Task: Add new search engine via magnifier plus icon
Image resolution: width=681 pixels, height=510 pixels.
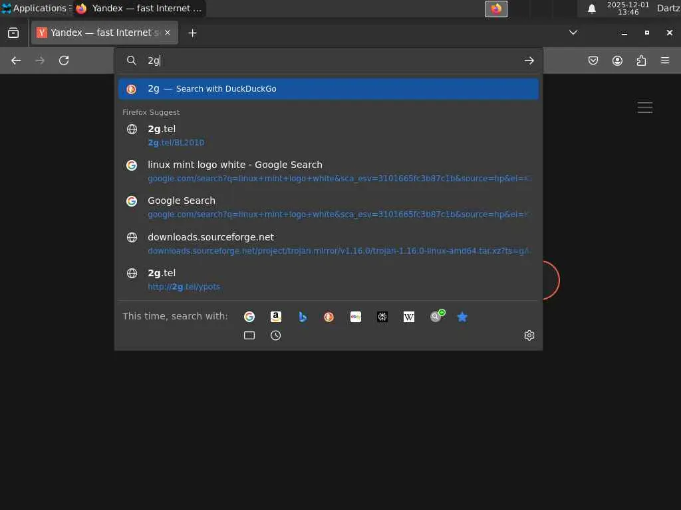Action: (x=437, y=315)
